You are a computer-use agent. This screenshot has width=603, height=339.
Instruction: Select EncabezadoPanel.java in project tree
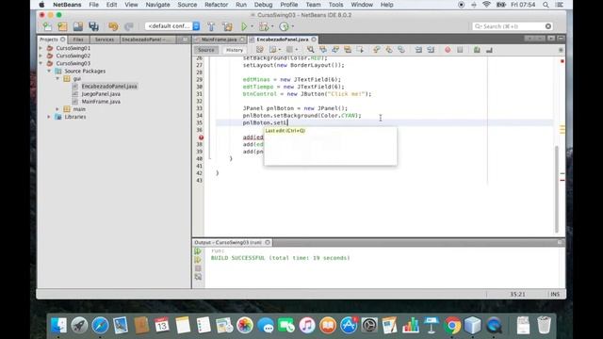[109, 86]
